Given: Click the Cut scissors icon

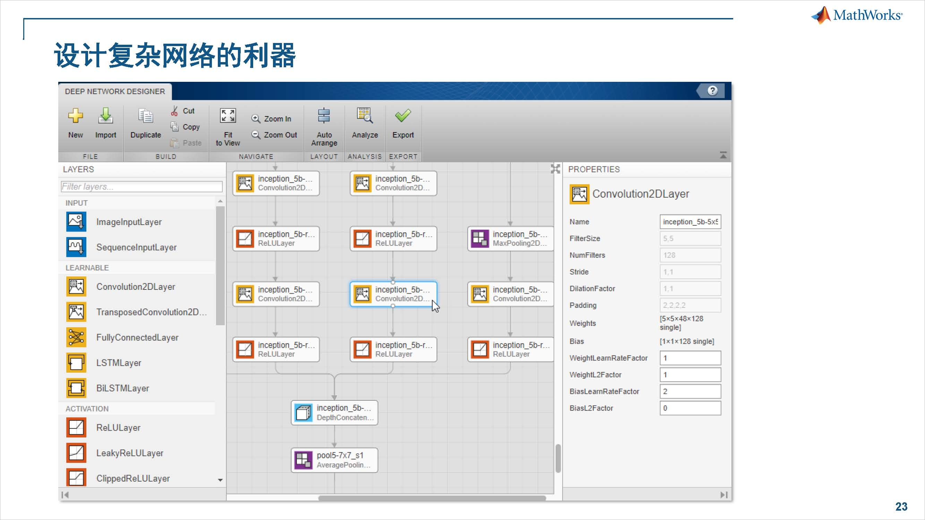Looking at the screenshot, I should click(174, 111).
